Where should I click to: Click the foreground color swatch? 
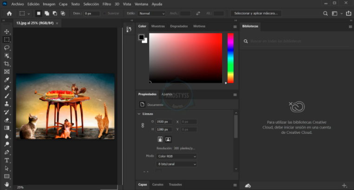tap(141, 37)
